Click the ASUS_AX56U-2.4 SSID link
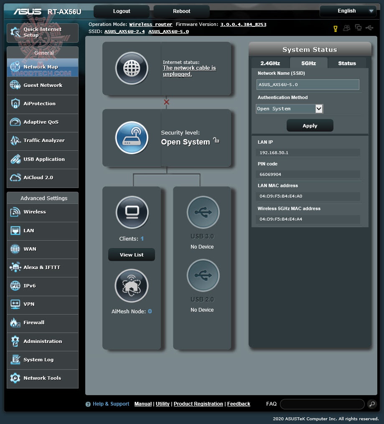The height and width of the screenshot is (424, 384). tap(124, 31)
